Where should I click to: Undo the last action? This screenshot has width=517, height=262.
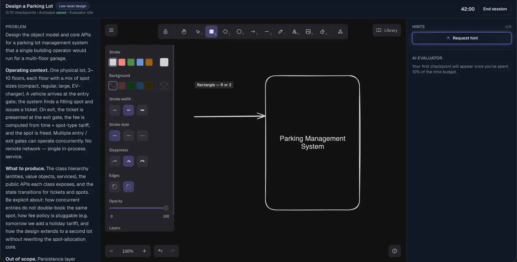click(160, 251)
